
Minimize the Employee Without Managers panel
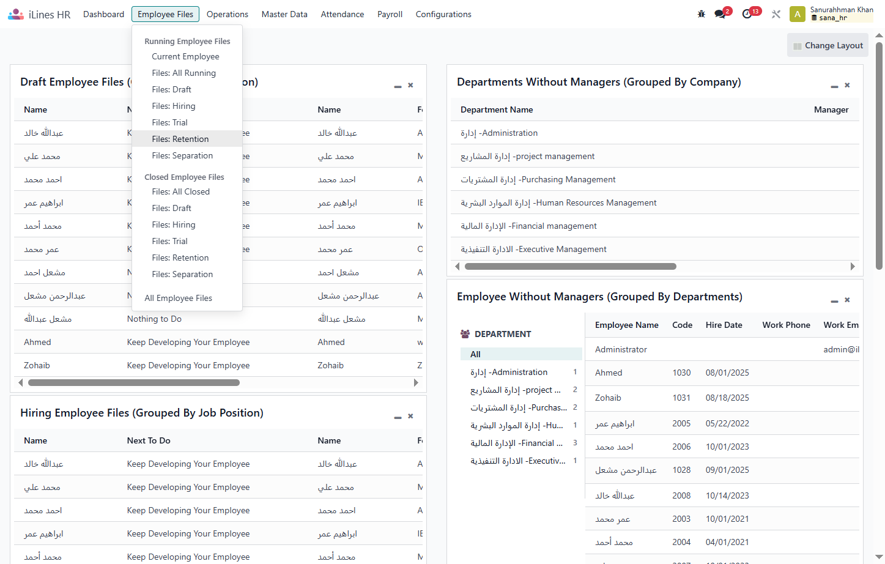click(x=834, y=301)
